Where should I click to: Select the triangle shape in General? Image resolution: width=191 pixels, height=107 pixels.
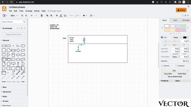(8, 55)
